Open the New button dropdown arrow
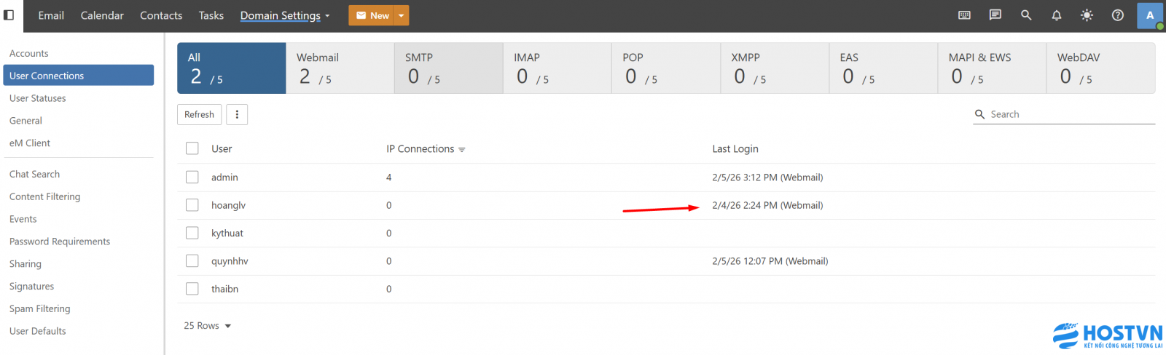The image size is (1166, 355). (401, 15)
